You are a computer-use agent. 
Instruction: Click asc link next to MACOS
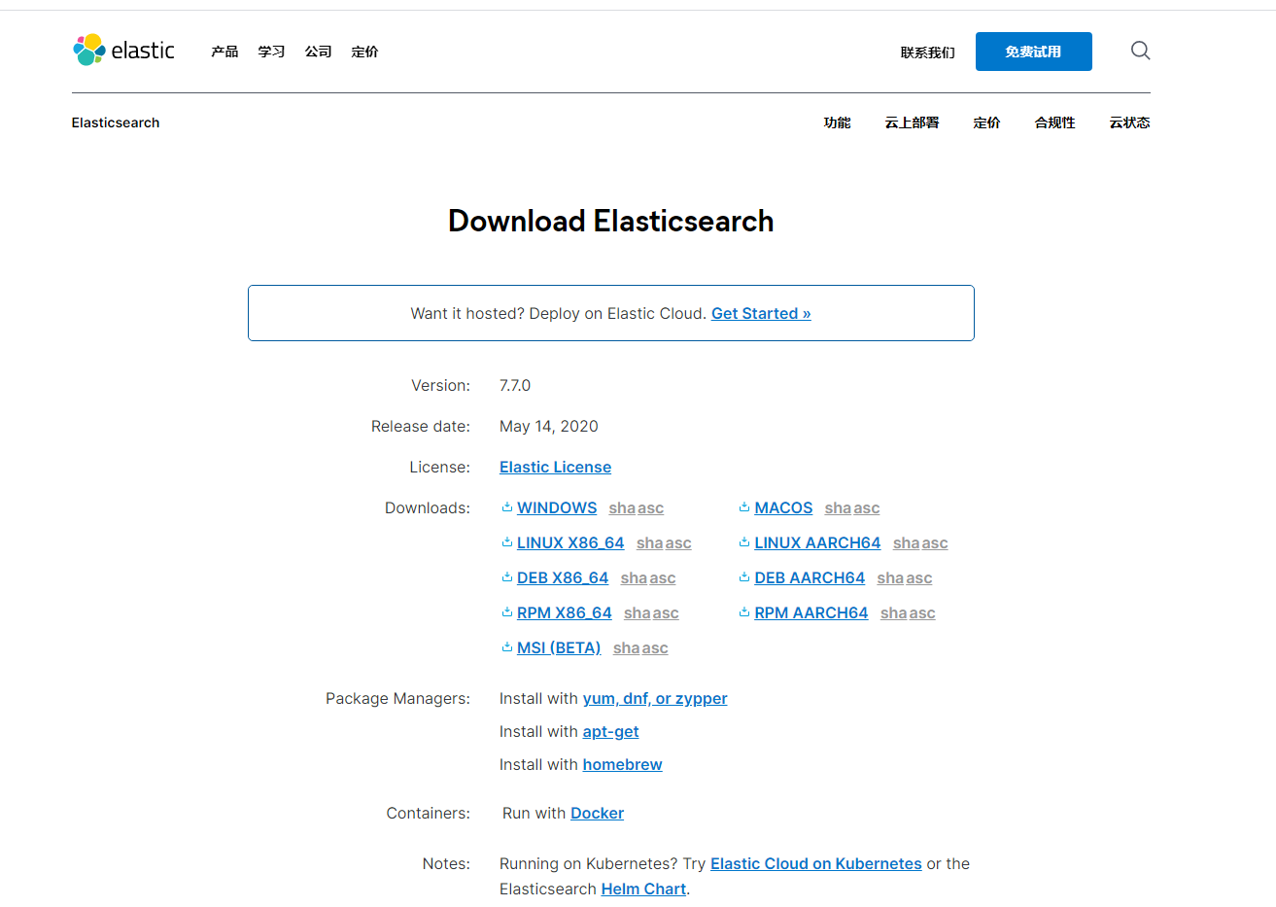(867, 508)
